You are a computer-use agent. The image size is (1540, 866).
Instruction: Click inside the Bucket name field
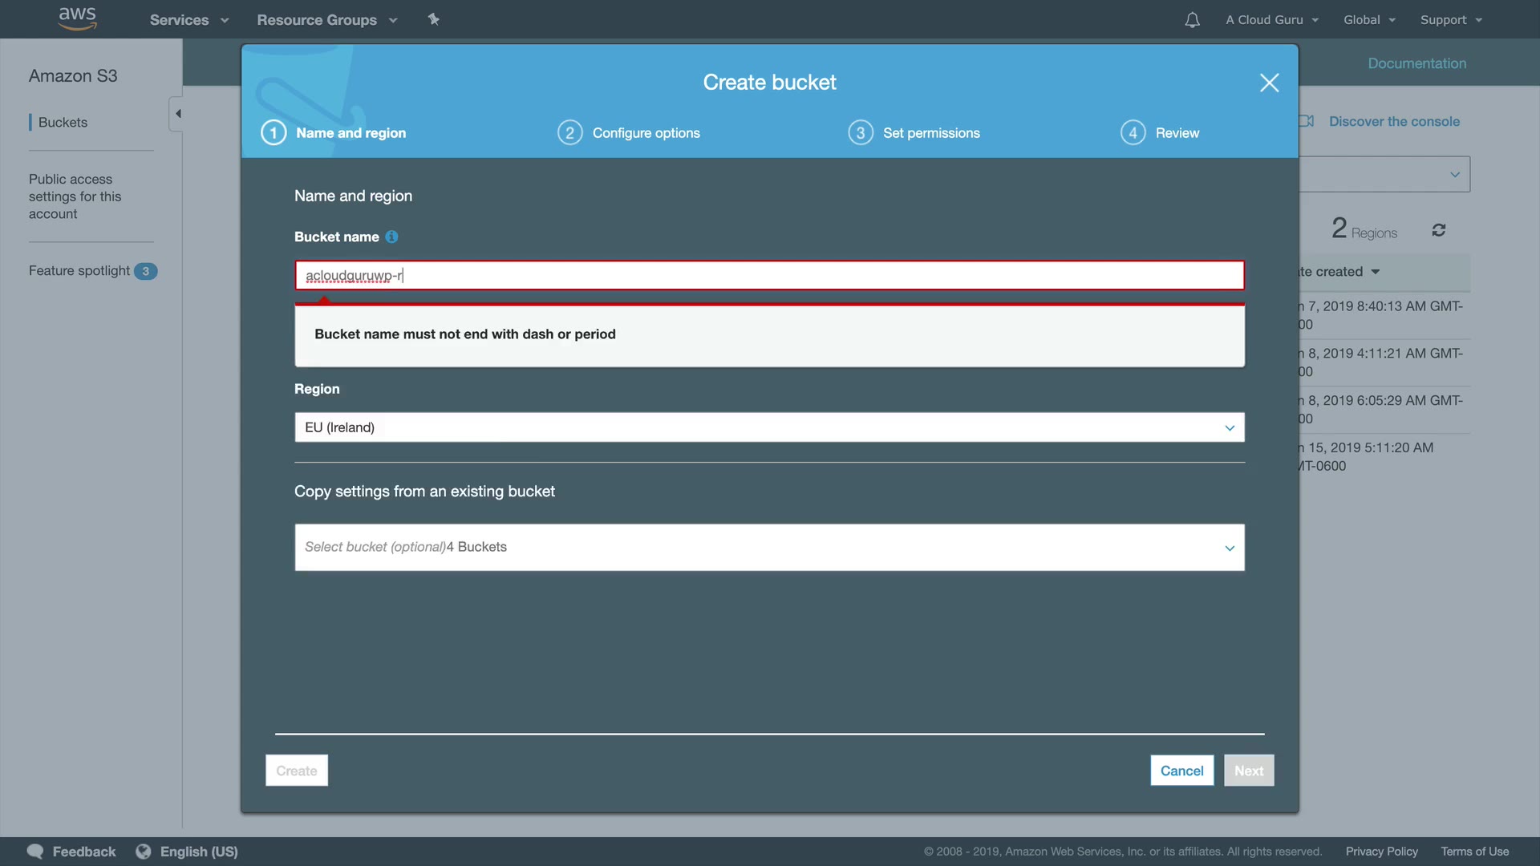click(x=768, y=275)
